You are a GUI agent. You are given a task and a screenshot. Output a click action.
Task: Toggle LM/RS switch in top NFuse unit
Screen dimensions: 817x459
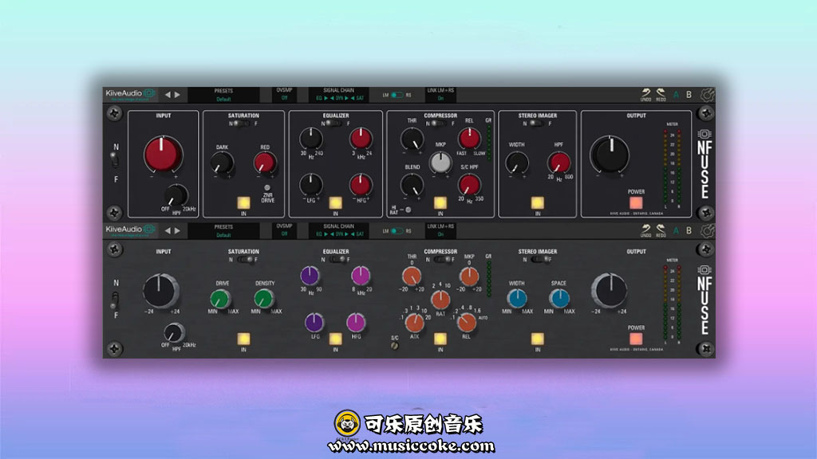[x=397, y=96]
